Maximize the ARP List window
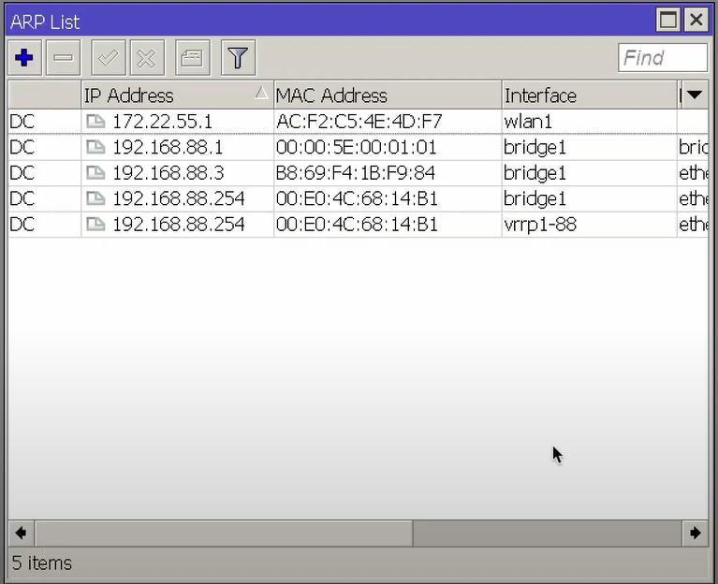Image resolution: width=718 pixels, height=584 pixels. pos(668,20)
